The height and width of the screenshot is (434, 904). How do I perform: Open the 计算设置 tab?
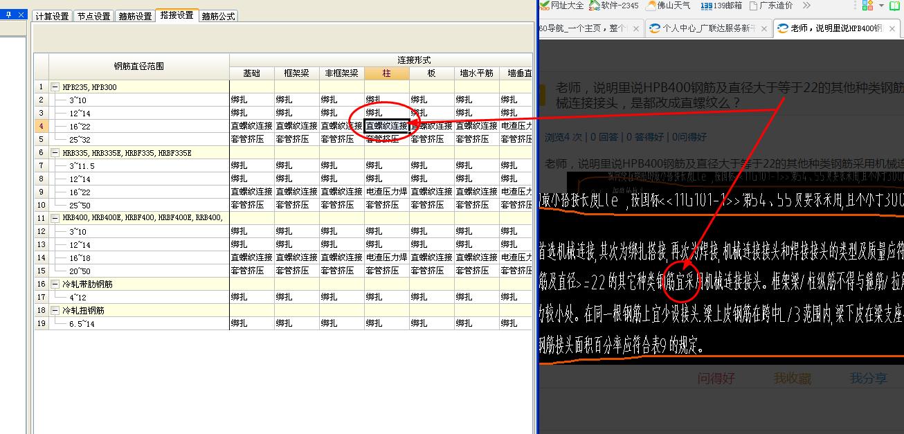(52, 16)
